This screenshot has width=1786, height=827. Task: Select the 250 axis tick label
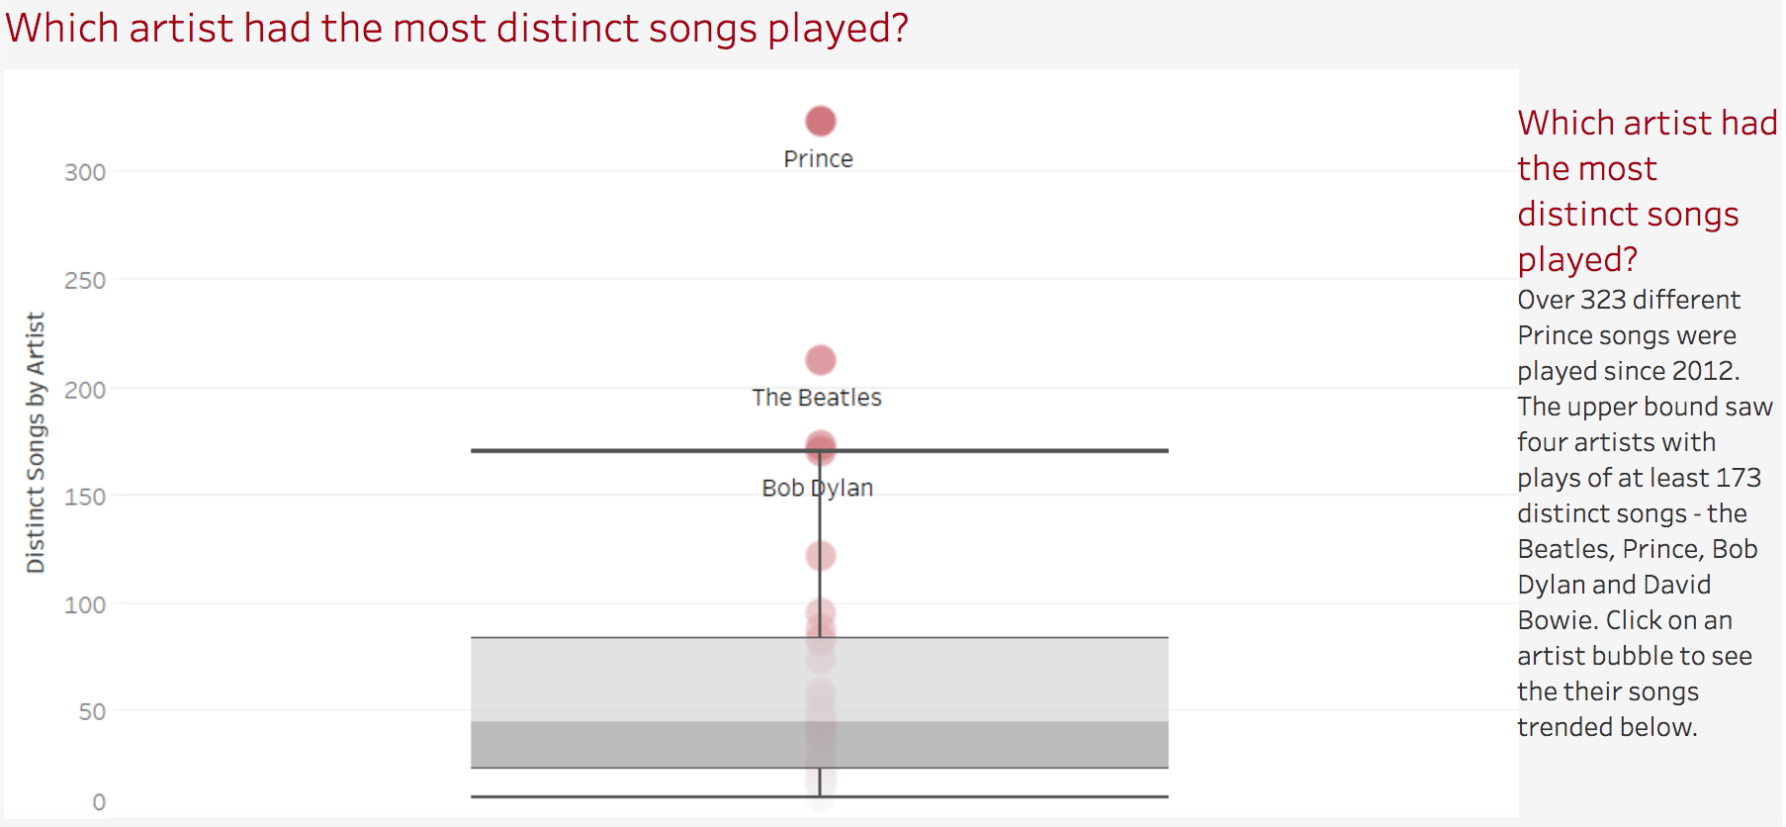pos(85,281)
